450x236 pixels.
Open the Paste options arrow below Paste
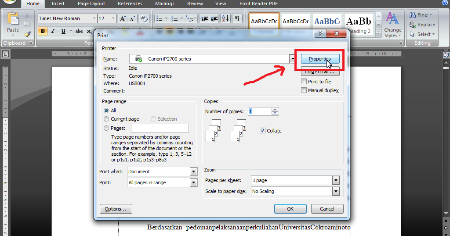13,35
